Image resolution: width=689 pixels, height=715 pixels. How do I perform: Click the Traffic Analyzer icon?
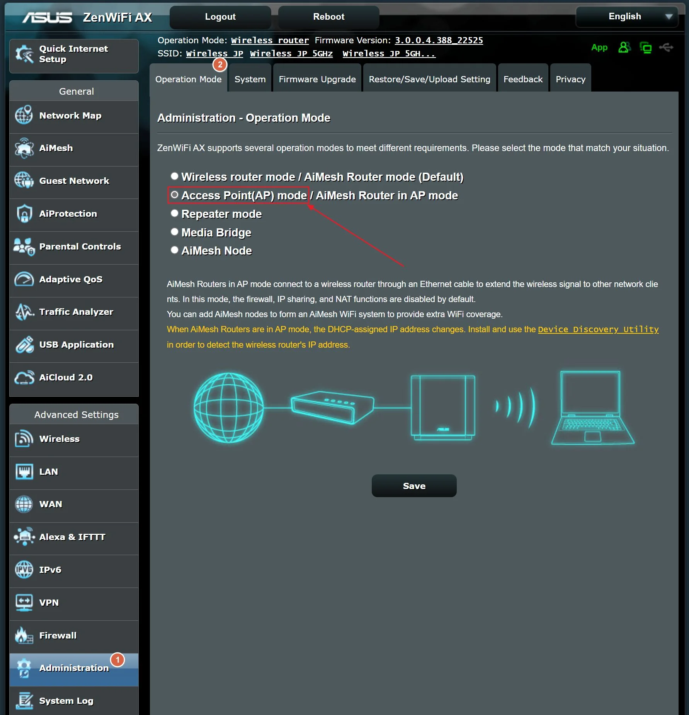[24, 312]
